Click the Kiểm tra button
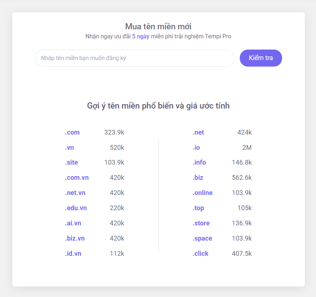316x297 pixels. click(x=261, y=58)
